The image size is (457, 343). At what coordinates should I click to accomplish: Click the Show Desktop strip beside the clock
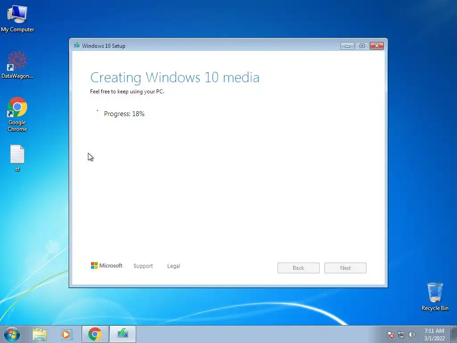point(454,334)
